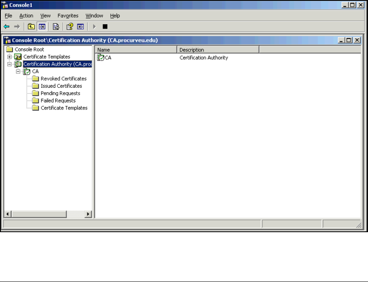Click the Revoked Certificates folder icon
This screenshot has width=368, height=282.
(x=35, y=79)
